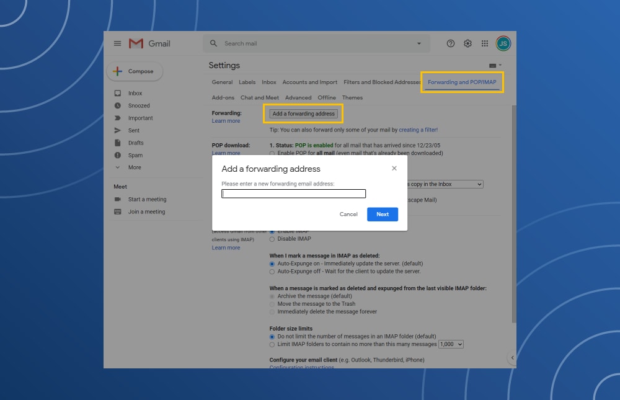Viewport: 620px width, 400px height.
Task: Open the creating a filter link
Action: (419, 130)
